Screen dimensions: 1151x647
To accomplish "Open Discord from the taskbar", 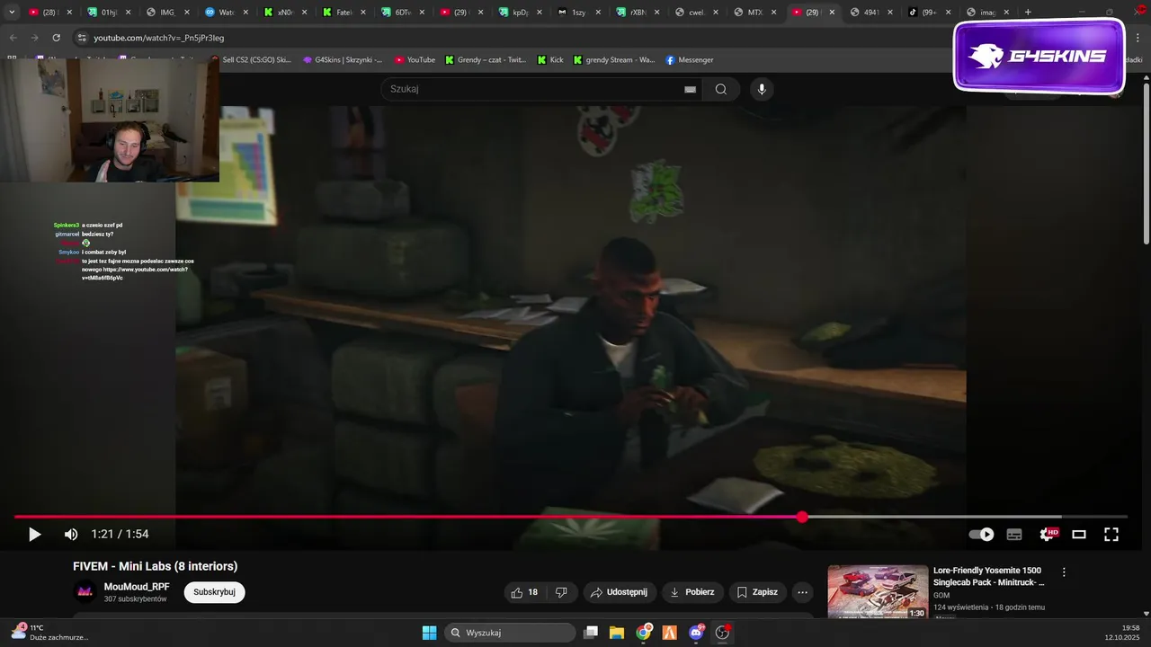I will (696, 633).
